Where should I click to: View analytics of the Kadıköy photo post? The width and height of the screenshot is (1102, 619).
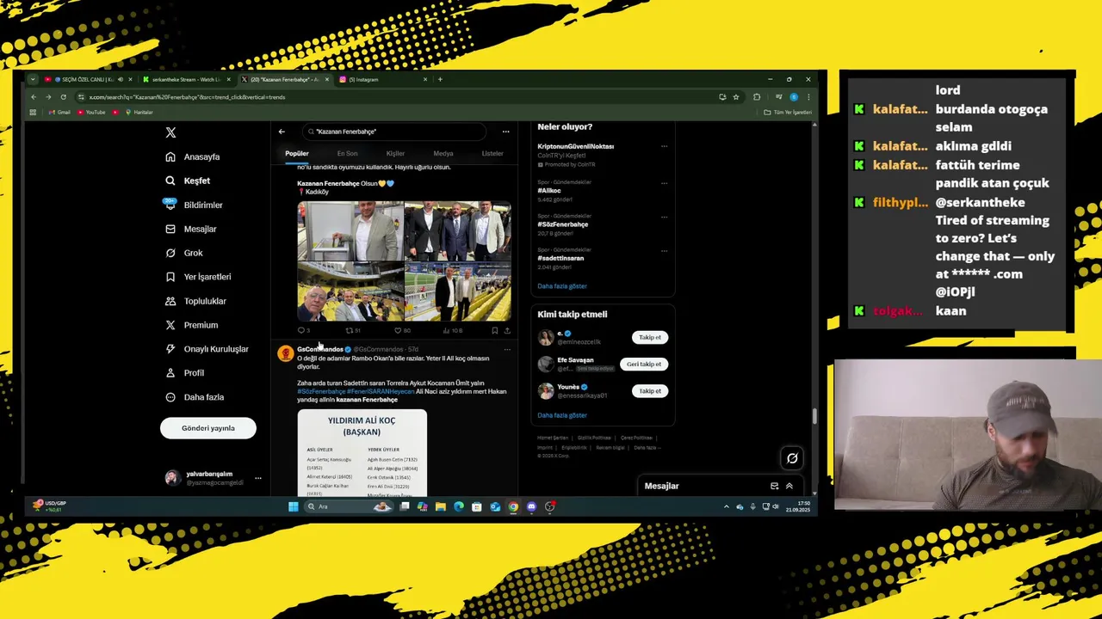pos(453,330)
